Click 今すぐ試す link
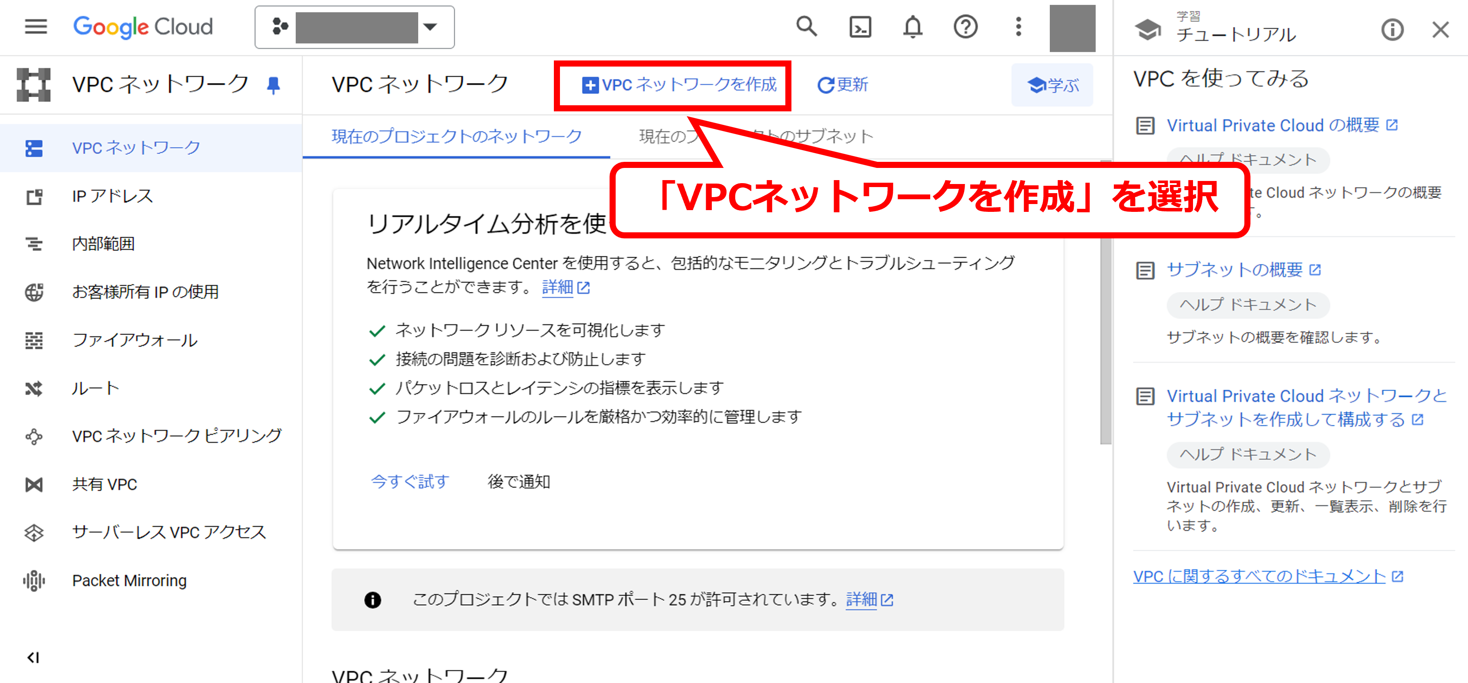The height and width of the screenshot is (683, 1468). tap(410, 482)
